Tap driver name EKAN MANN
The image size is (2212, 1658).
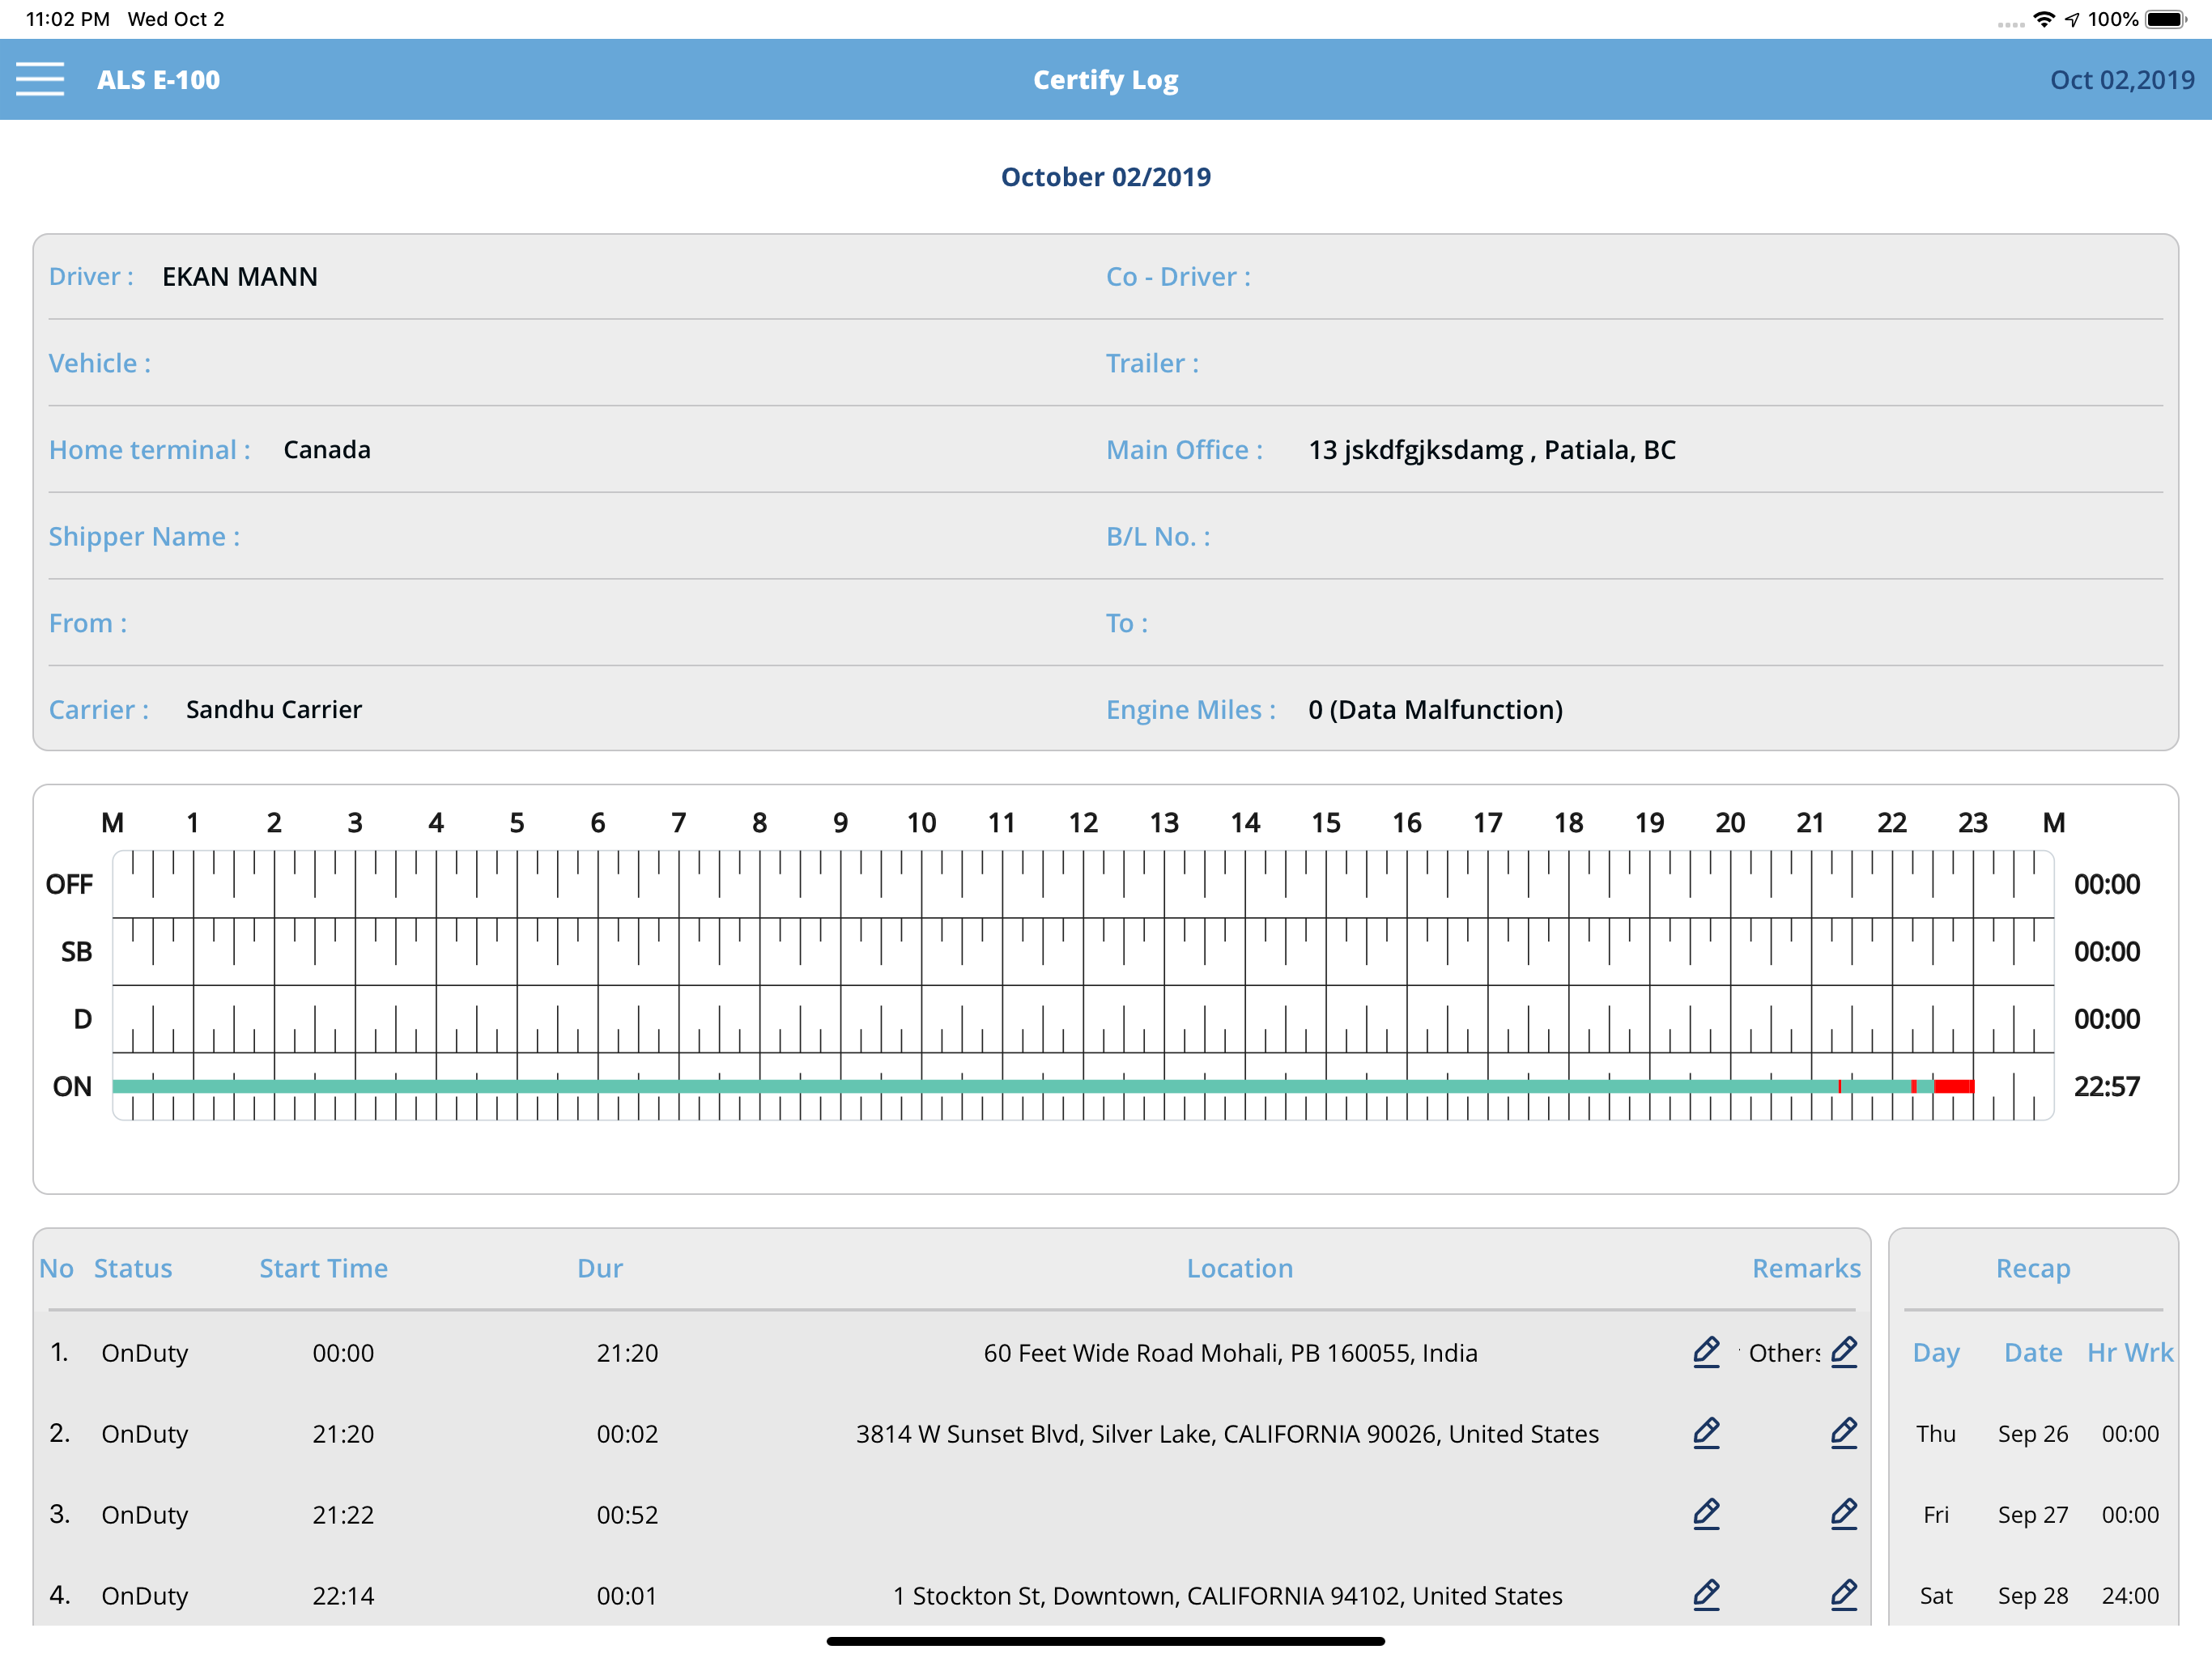240,277
